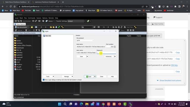190x107 pixels.
Task: Open Microsoft Edge from the taskbar
Action: click(81, 104)
